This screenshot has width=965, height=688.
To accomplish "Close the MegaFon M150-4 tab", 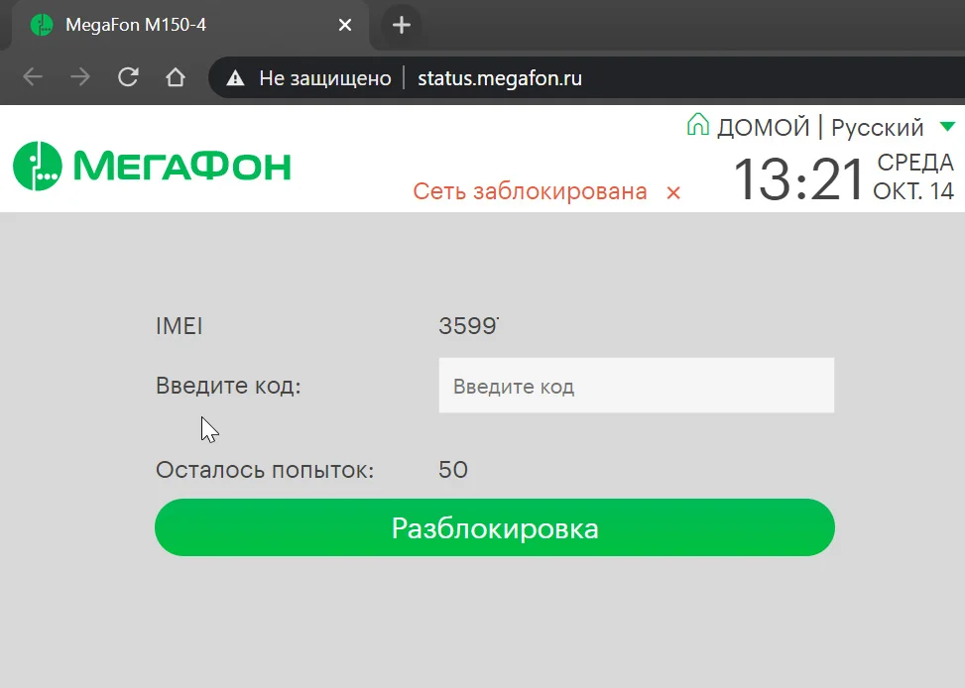I will pos(345,25).
